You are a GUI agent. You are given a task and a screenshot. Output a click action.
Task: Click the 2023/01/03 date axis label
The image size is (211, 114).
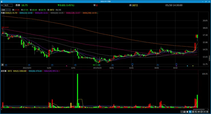tap(97, 68)
